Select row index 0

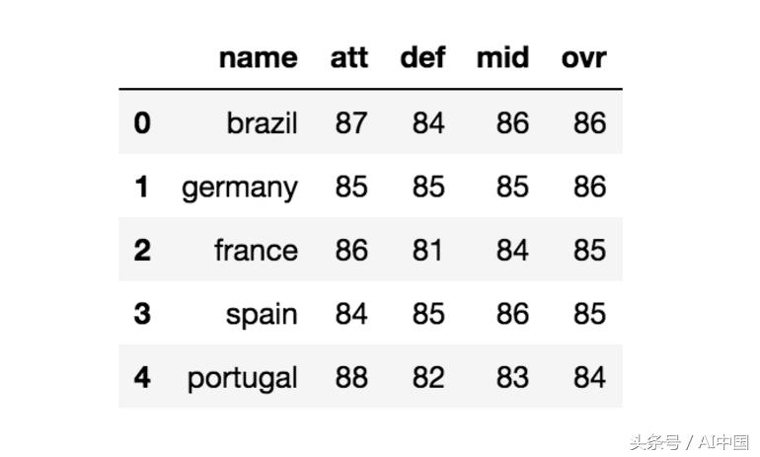click(x=142, y=122)
